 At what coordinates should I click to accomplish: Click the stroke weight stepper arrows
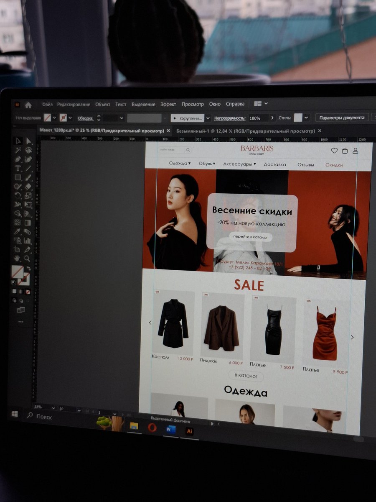pos(99,118)
